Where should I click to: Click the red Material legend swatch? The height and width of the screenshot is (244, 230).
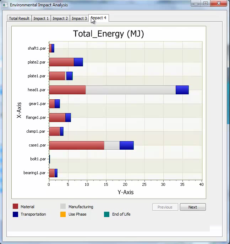tap(15, 206)
